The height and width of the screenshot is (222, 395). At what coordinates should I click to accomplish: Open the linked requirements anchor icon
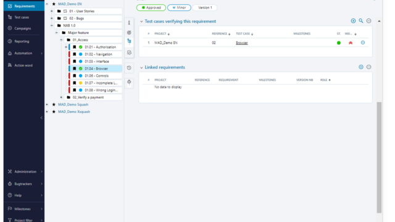point(129,52)
